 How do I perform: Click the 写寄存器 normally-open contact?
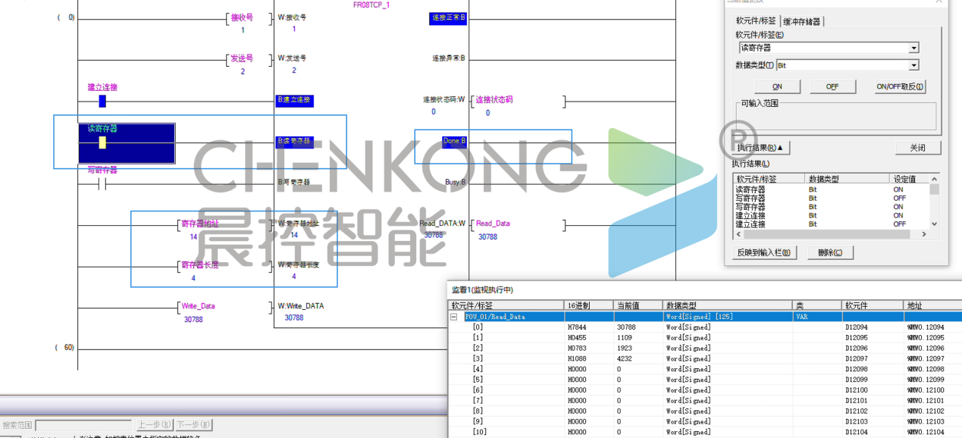point(102,183)
